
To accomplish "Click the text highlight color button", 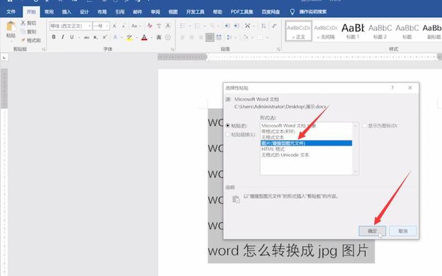I will [x=129, y=37].
